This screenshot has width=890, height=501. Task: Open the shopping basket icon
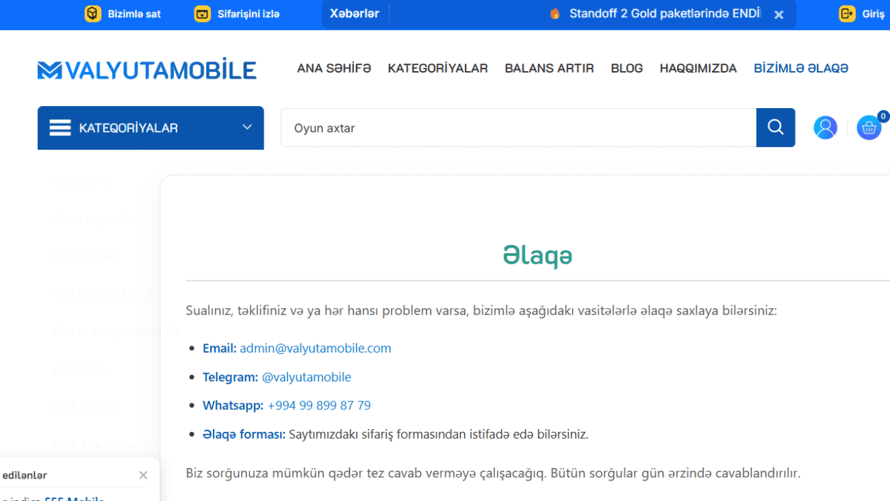[869, 127]
